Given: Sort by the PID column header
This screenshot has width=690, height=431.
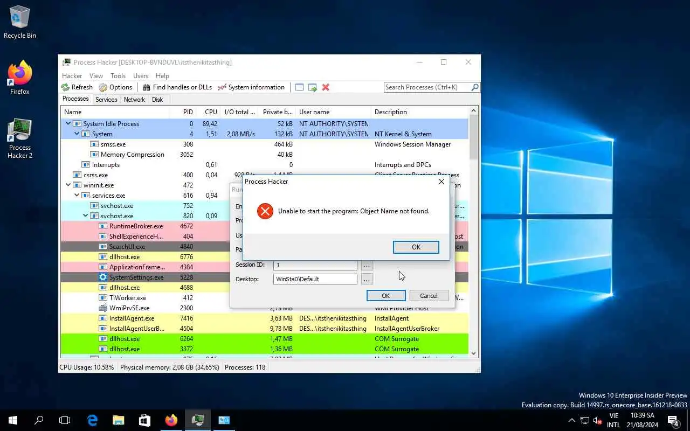Looking at the screenshot, I should [182, 112].
